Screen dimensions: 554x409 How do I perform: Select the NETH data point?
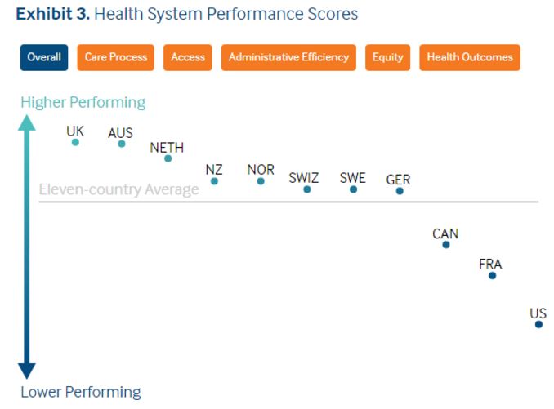click(168, 158)
